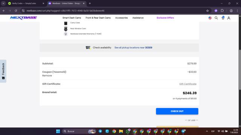
Task: Click the page vertical scrollbar thumb
Action: click(x=240, y=70)
